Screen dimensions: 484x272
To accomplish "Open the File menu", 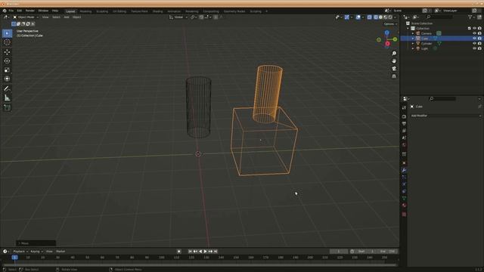I will 11,11.
